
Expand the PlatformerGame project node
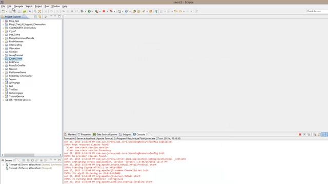4,73
